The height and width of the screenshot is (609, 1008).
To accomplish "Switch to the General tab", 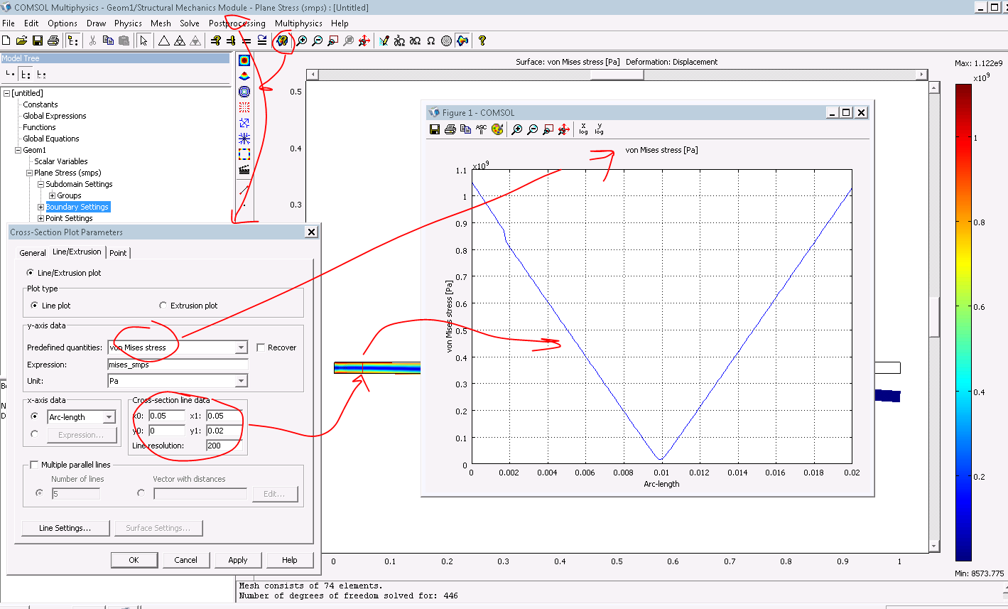I will (x=33, y=253).
